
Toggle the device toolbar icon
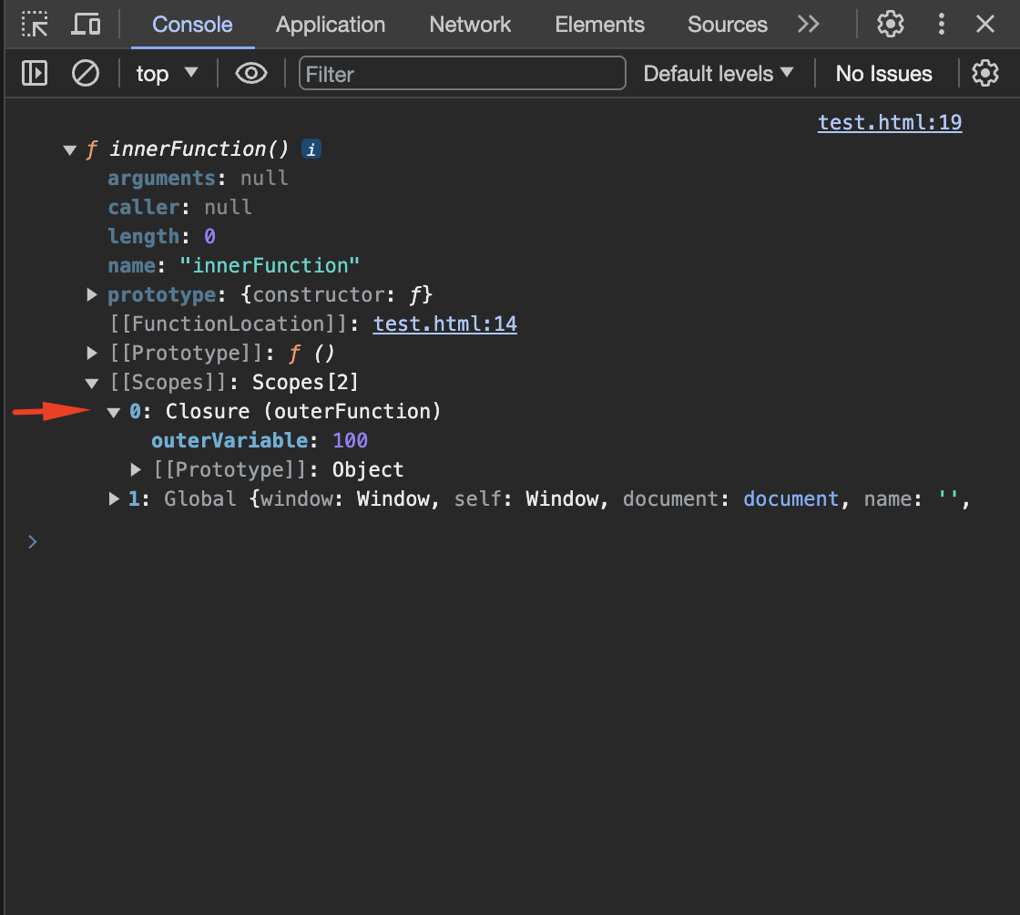[87, 25]
